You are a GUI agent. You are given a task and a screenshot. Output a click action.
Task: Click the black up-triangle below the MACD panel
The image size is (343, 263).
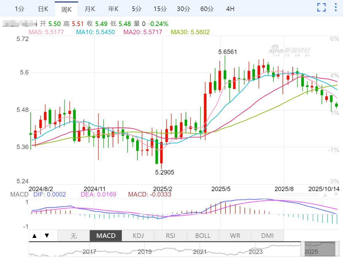[35, 236]
